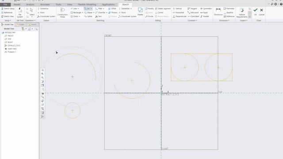283x159 pixels.
Task: Expand the Setup group dropdown
Action: [x=8, y=21]
